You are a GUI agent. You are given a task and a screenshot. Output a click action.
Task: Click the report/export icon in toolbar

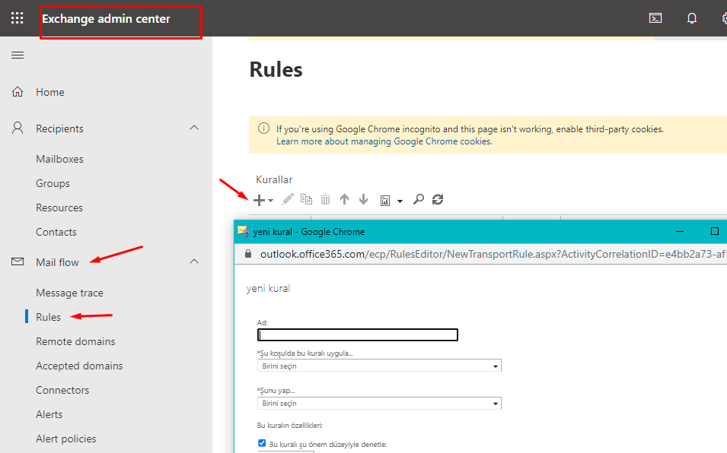pyautogui.click(x=385, y=201)
